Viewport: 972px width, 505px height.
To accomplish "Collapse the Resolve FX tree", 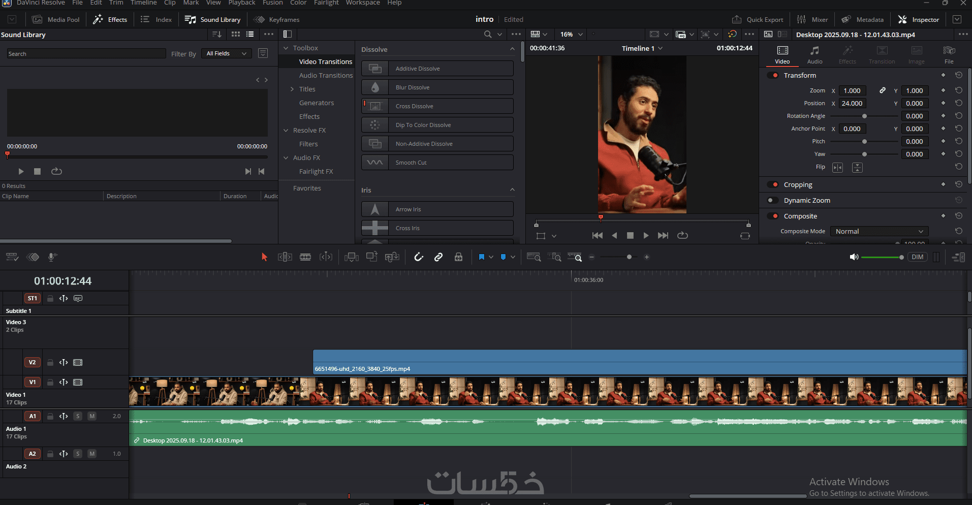I will (x=286, y=130).
